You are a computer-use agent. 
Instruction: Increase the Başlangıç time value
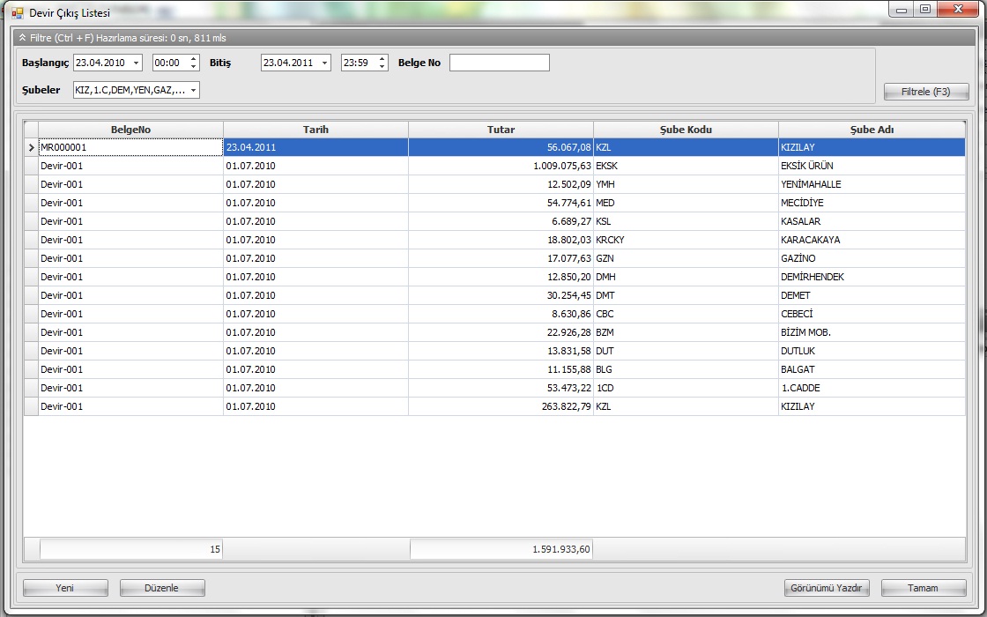point(193,59)
